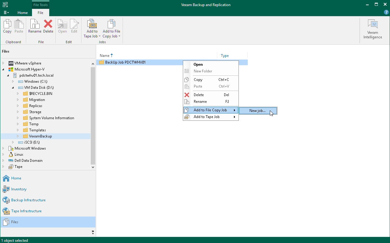Switch to the Home ribbon tab

point(23,13)
